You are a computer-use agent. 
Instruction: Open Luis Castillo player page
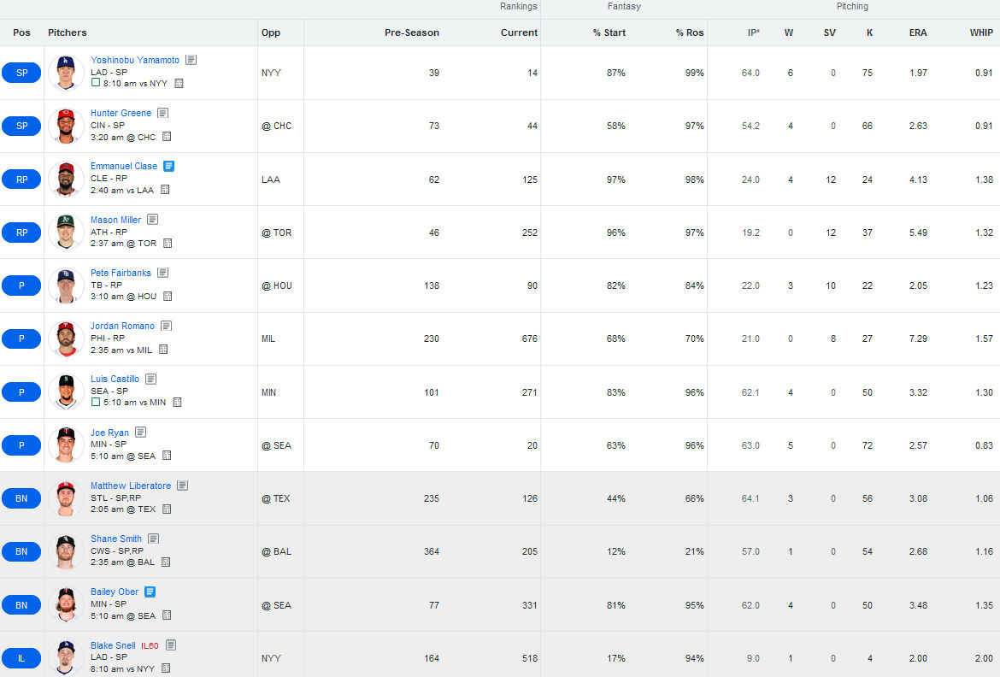(115, 379)
